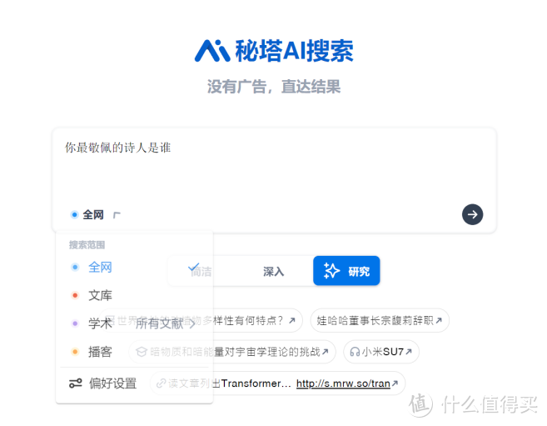Click the 偏好设置 sliders icon
Image resolution: width=547 pixels, height=426 pixels.
[76, 383]
